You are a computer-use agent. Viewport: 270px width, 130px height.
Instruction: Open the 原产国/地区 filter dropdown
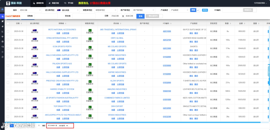143,10
